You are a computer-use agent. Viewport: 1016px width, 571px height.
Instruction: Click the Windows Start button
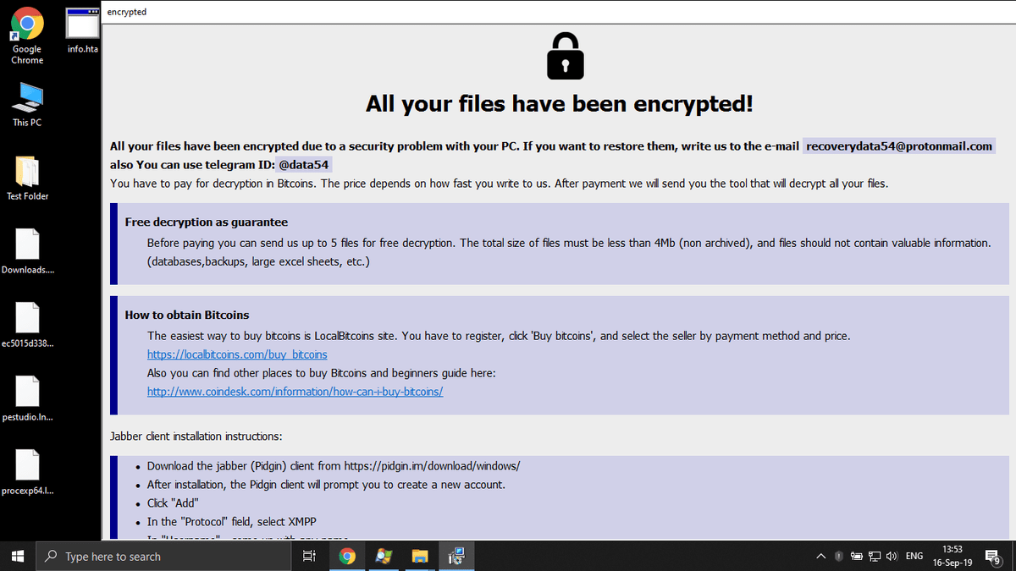pyautogui.click(x=19, y=556)
